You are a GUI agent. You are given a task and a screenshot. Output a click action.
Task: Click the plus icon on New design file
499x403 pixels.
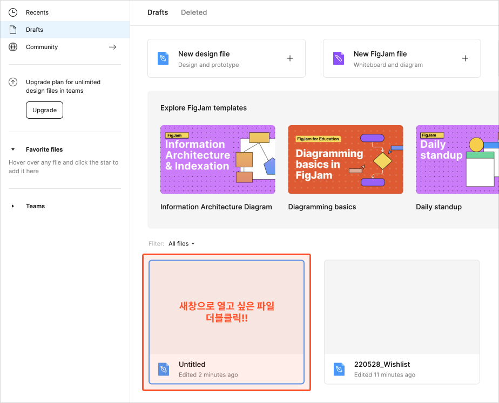pyautogui.click(x=290, y=58)
